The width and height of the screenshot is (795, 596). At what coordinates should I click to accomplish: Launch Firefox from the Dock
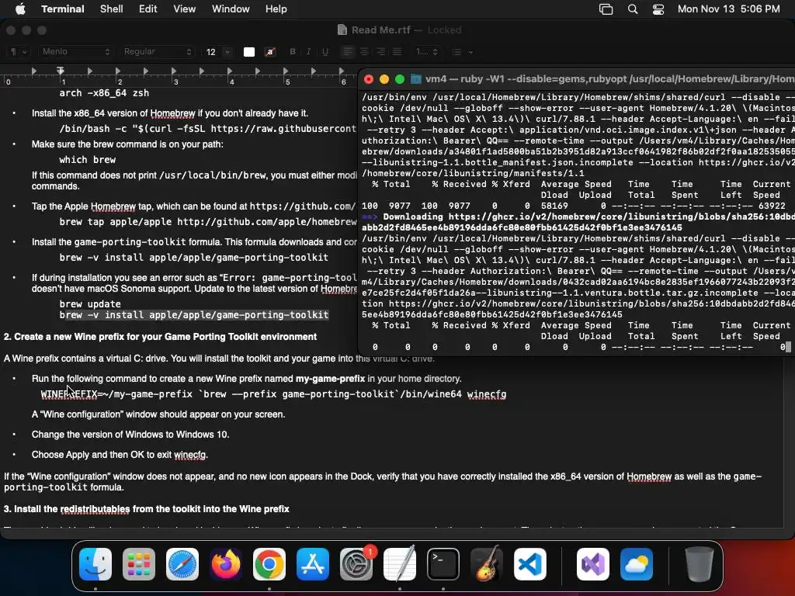pos(226,564)
